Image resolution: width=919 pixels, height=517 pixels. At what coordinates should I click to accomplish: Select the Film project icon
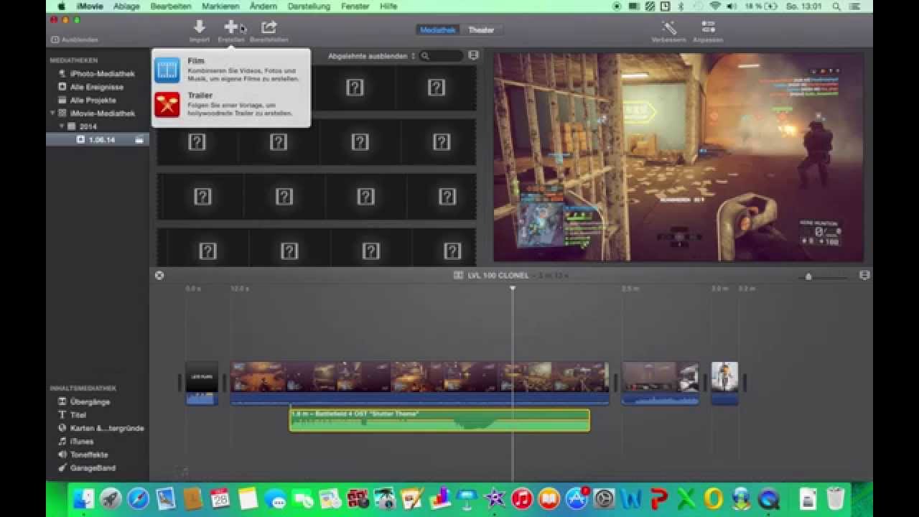167,70
